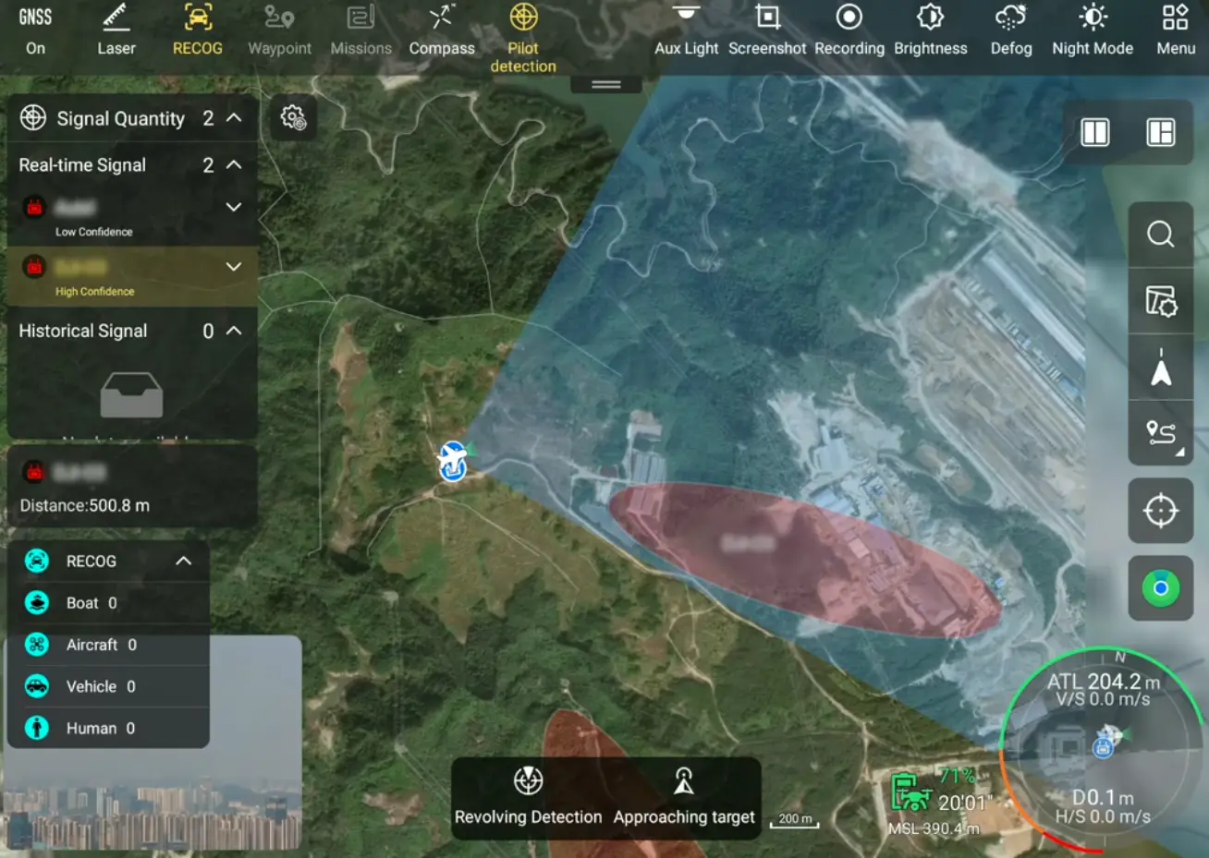Toggle Pilot detection off
Viewport: 1209px width, 858px height.
[x=523, y=37]
